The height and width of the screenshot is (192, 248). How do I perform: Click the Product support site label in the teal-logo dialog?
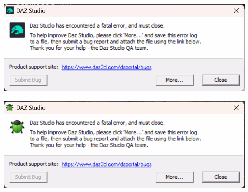33,67
